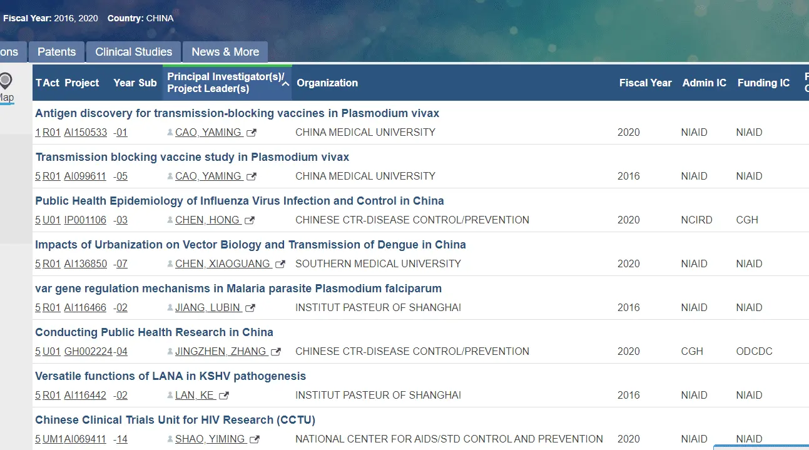Switch to the Patents tab
The width and height of the screenshot is (809, 450).
click(56, 52)
